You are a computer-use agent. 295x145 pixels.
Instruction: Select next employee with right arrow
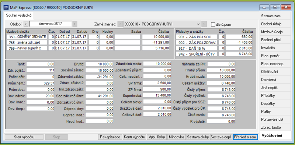click(x=204, y=24)
